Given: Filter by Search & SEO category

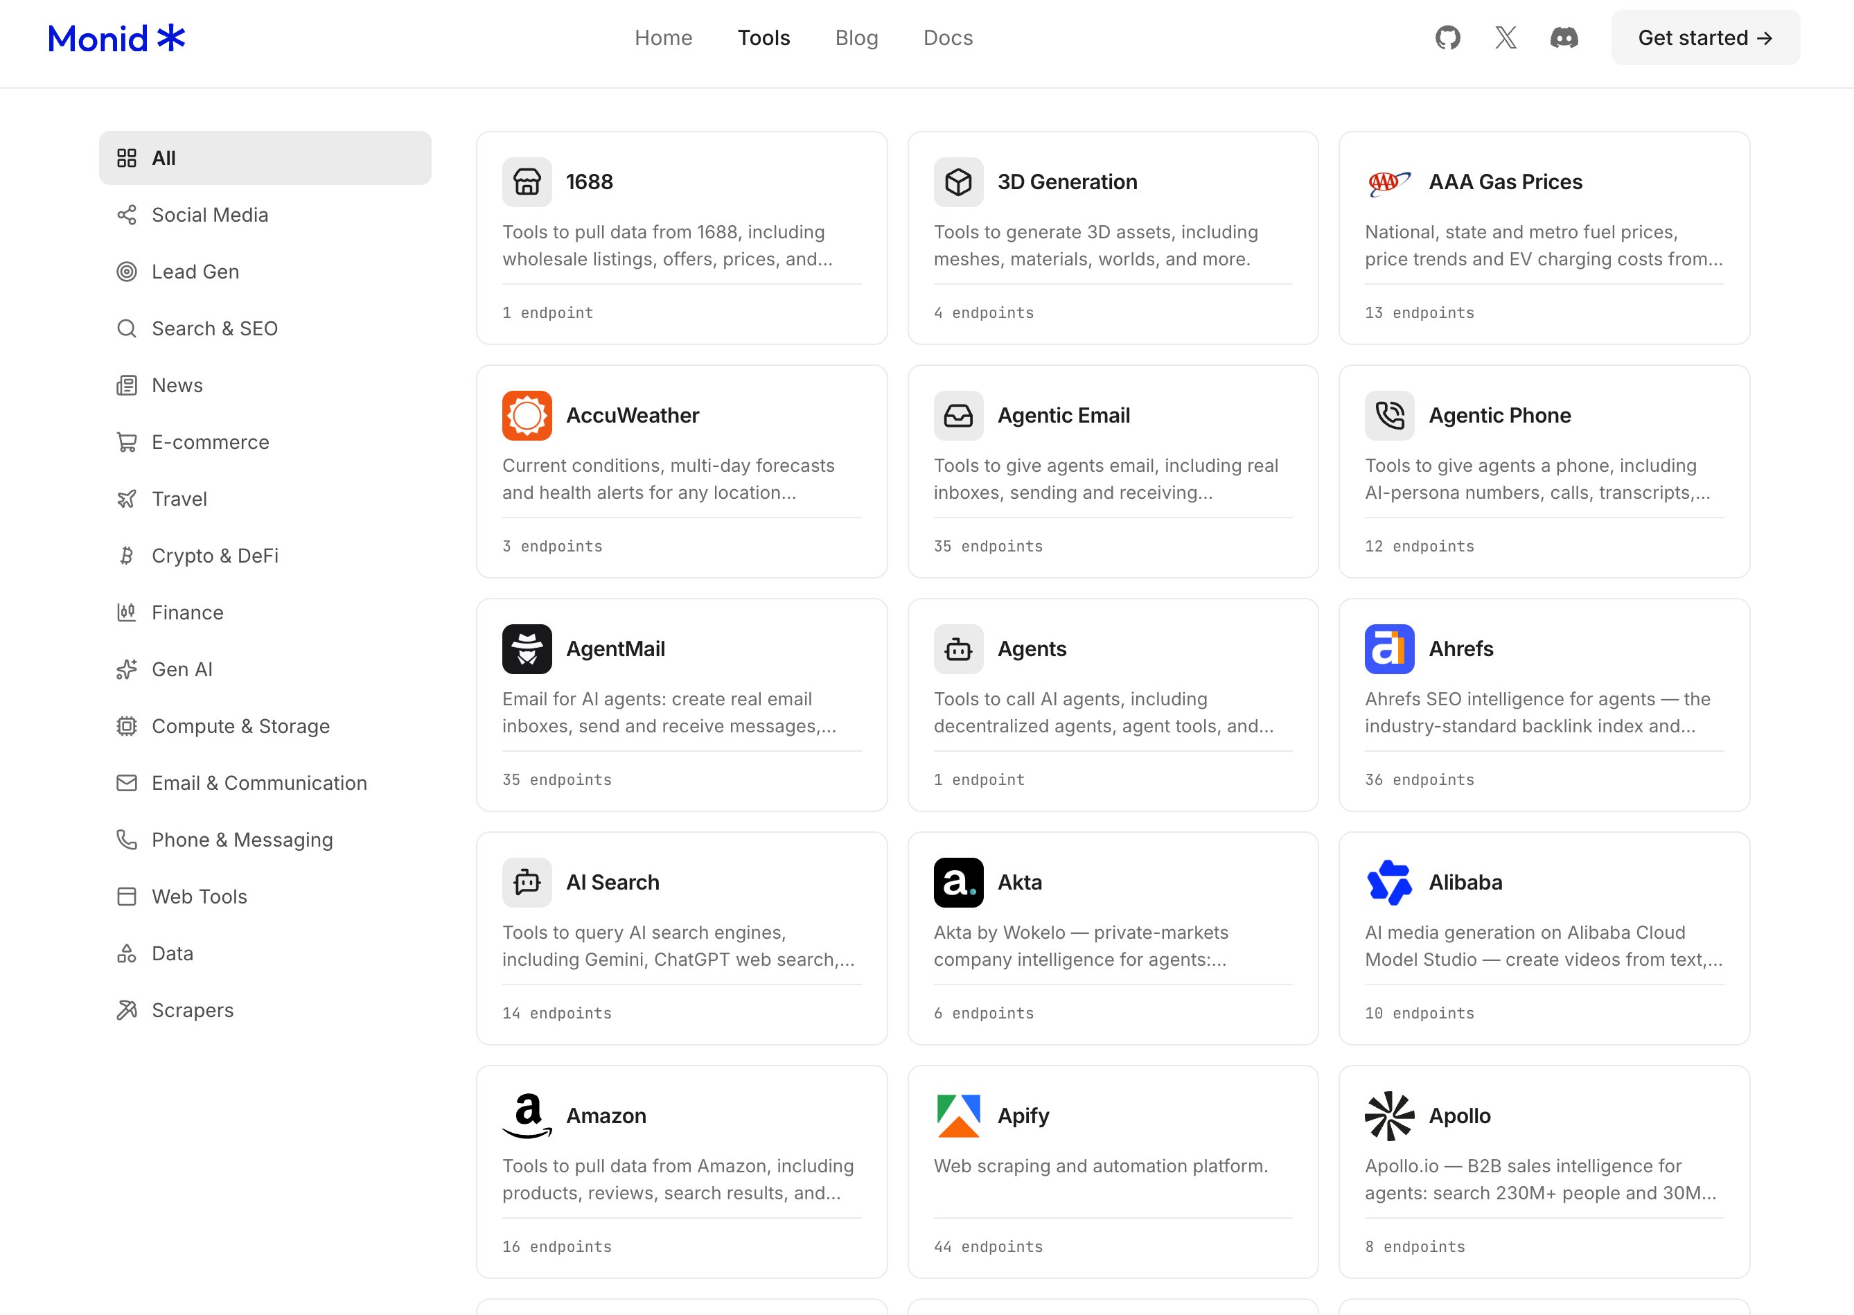Looking at the screenshot, I should pos(265,328).
